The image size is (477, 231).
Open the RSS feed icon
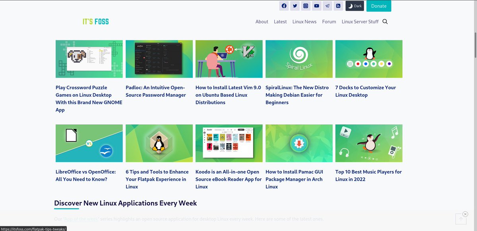point(338,6)
